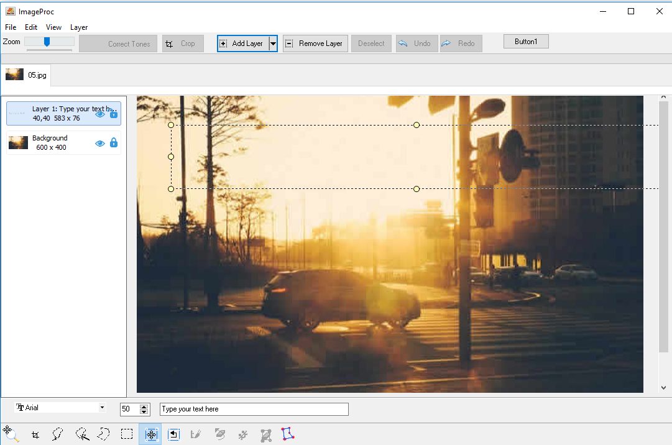Decrease font size with down stepper
The width and height of the screenshot is (672, 445).
[x=144, y=412]
